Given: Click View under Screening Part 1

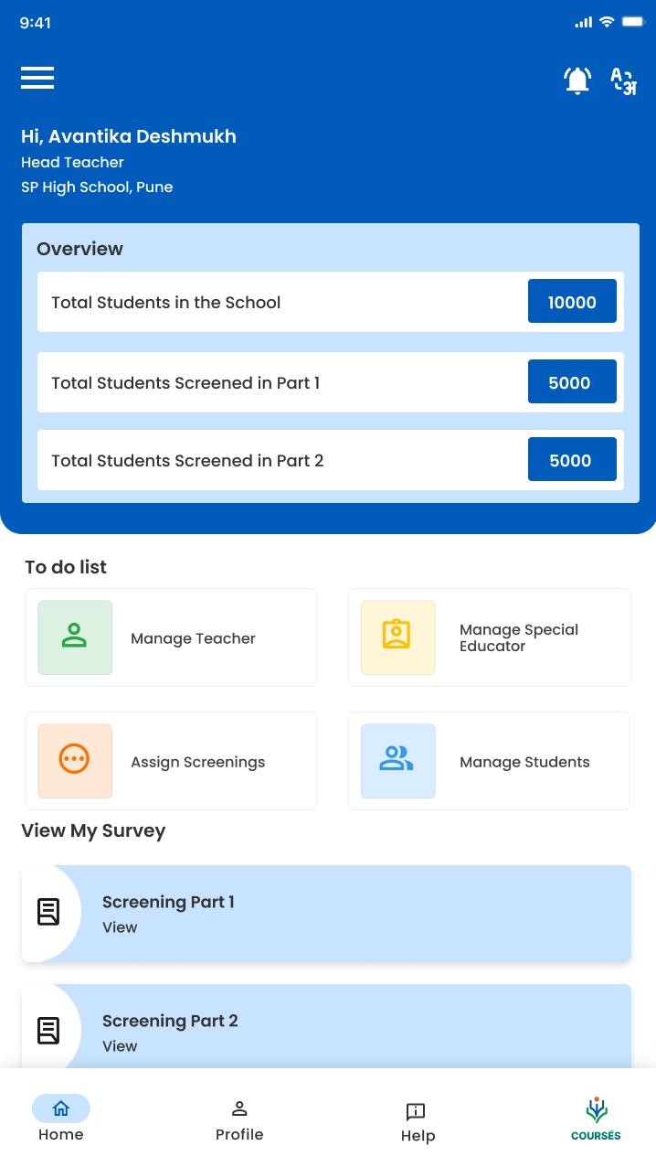Looking at the screenshot, I should [120, 927].
